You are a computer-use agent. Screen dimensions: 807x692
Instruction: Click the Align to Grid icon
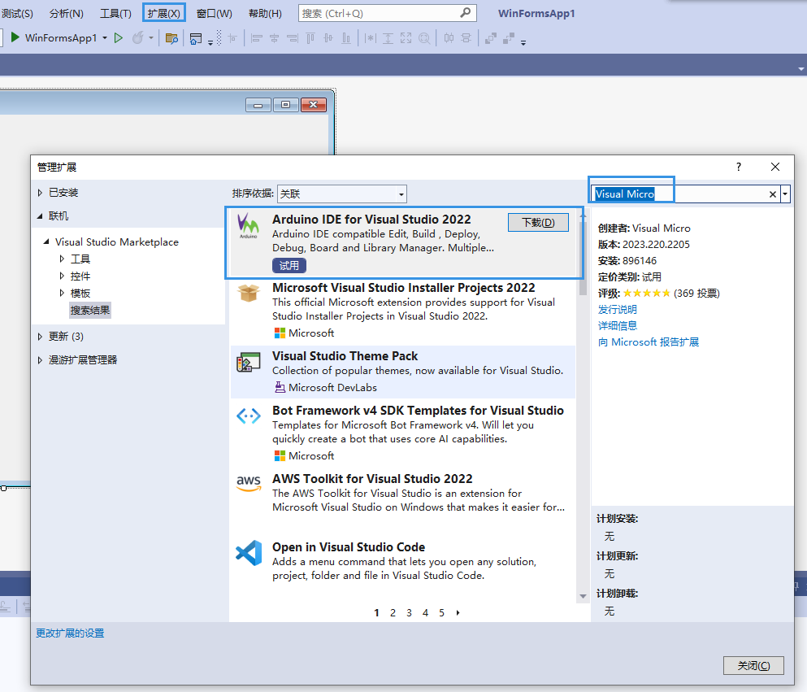click(232, 38)
